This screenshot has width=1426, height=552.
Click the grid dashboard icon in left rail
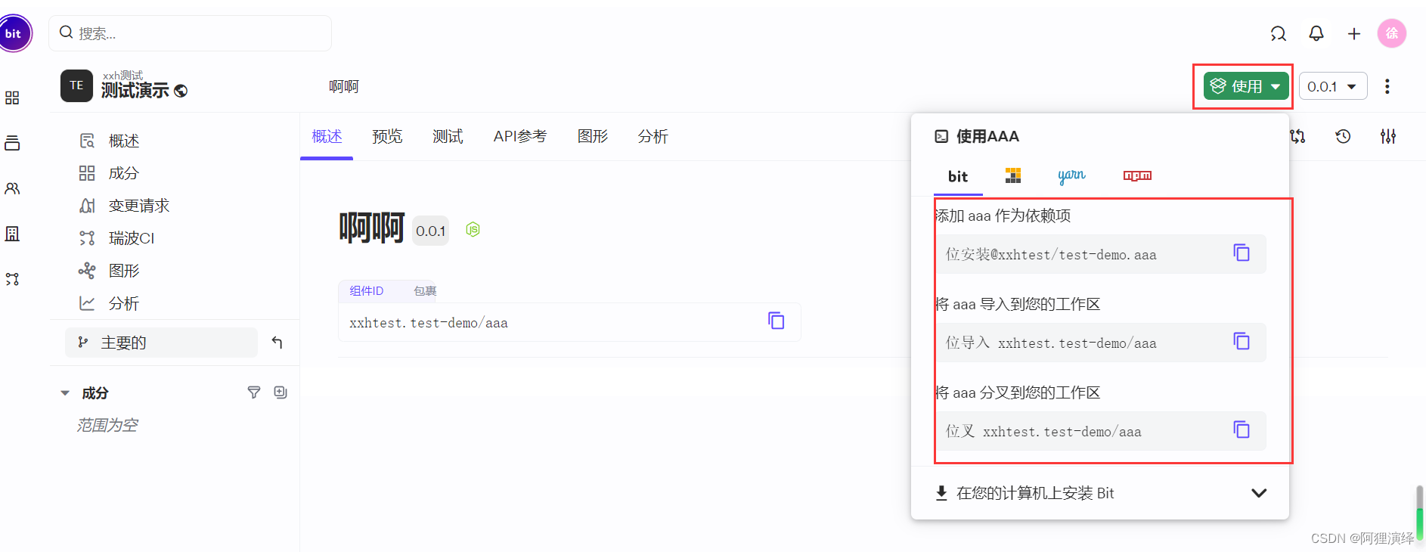pos(12,98)
